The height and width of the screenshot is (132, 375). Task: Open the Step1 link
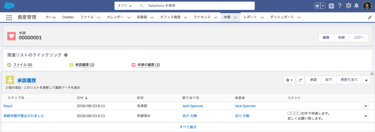point(8,106)
